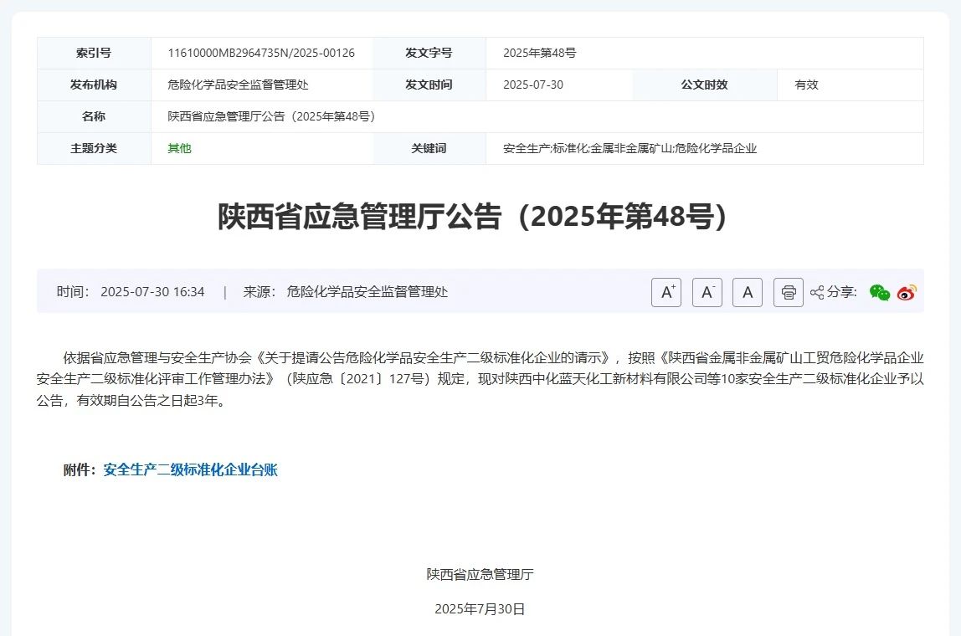Reset font size with plain A button
961x636 pixels.
click(x=747, y=292)
